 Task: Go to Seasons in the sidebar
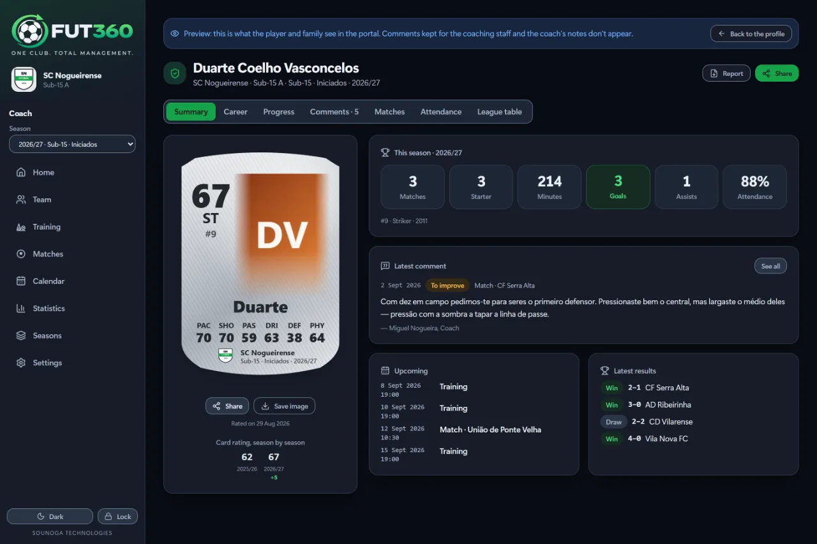click(x=72, y=335)
